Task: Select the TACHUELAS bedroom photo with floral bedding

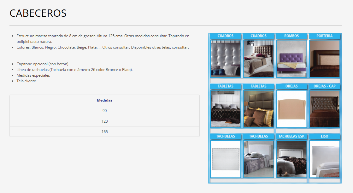Action: (x=258, y=159)
